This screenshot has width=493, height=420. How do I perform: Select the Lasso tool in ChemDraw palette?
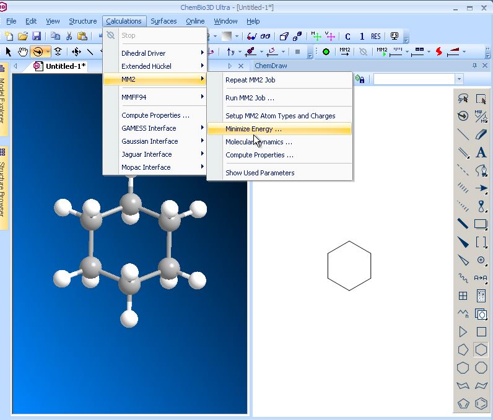coord(463,98)
